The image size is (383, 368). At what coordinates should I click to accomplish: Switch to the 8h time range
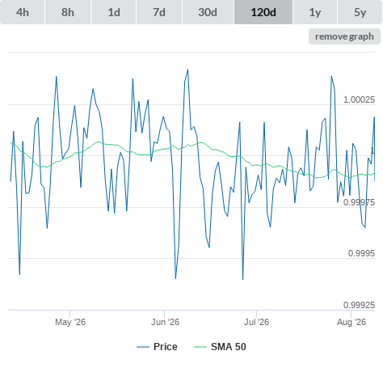pos(68,12)
